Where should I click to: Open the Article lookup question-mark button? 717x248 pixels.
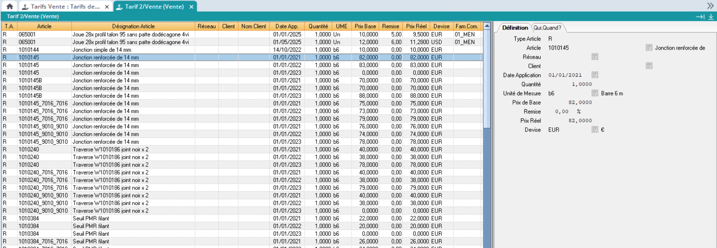pos(649,48)
